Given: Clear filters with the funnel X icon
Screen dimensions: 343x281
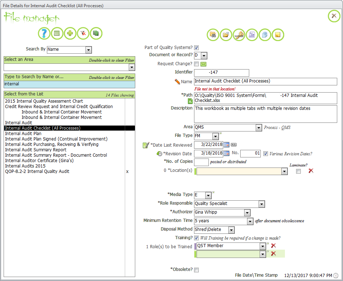Looking at the screenshot, I should pos(83,34).
